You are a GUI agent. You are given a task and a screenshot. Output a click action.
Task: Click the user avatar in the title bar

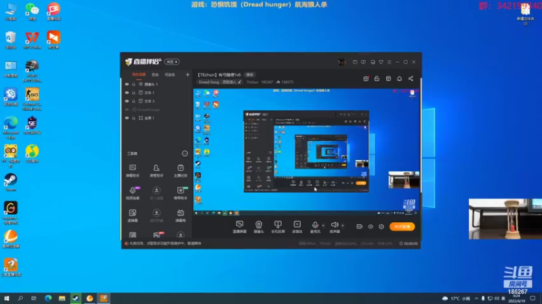point(341,62)
